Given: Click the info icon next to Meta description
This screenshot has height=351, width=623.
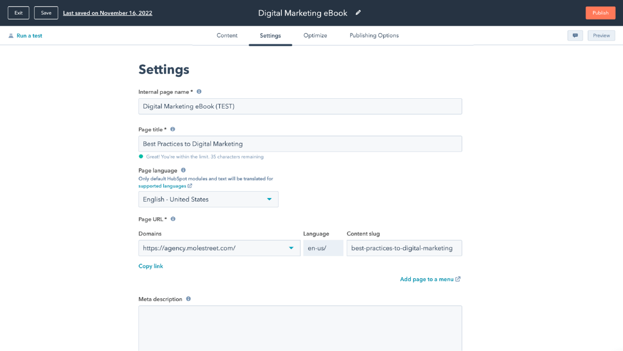Looking at the screenshot, I should click(x=188, y=299).
